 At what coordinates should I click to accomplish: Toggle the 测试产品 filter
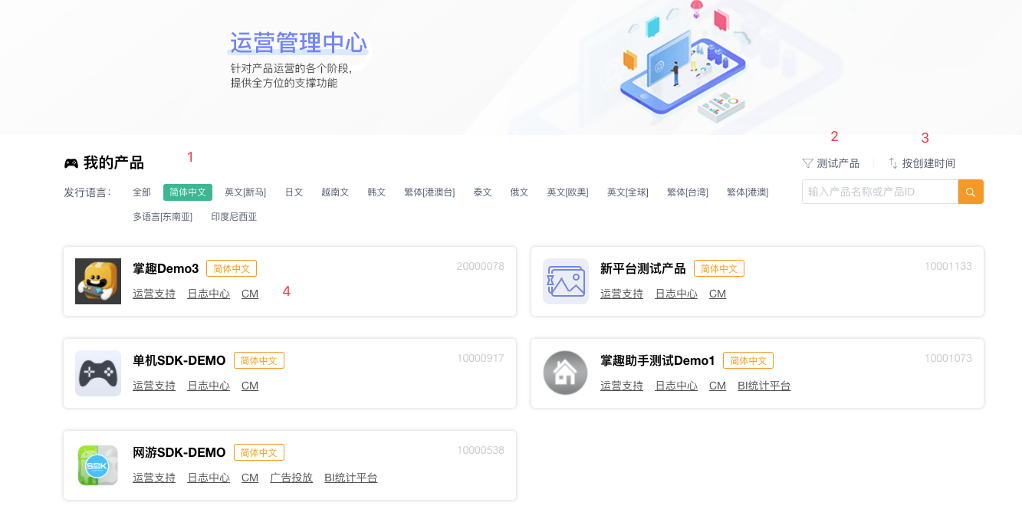point(838,163)
